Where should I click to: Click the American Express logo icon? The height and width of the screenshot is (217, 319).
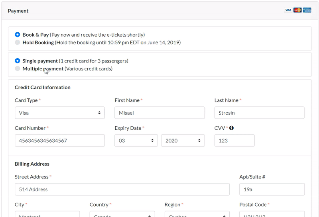(307, 10)
